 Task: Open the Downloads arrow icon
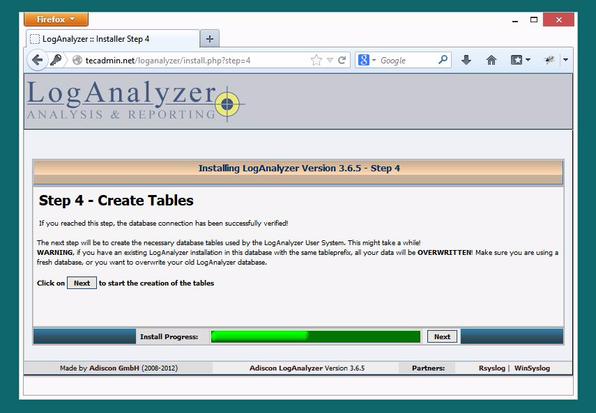click(466, 60)
